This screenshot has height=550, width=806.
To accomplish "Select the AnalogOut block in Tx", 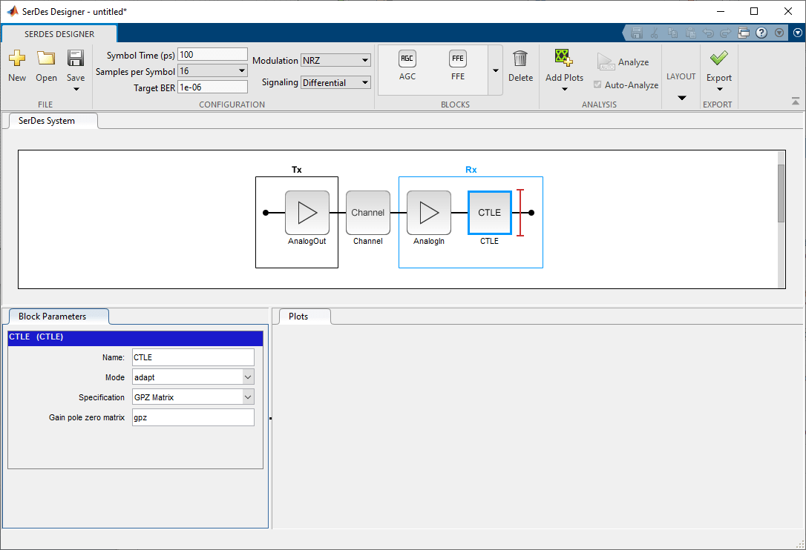I will click(x=307, y=213).
